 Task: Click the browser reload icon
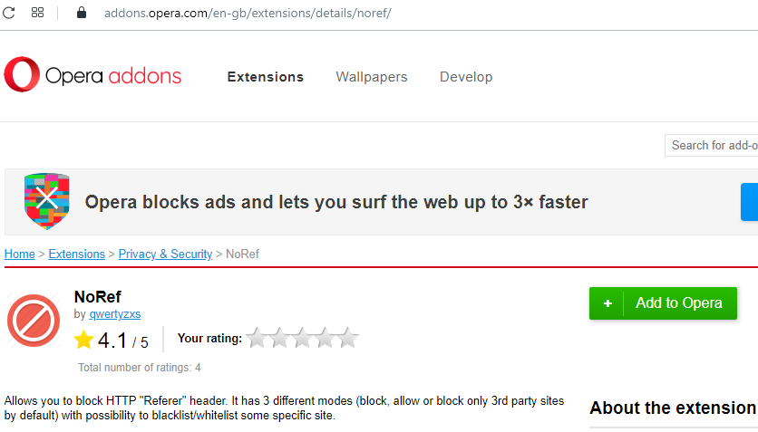pos(9,13)
